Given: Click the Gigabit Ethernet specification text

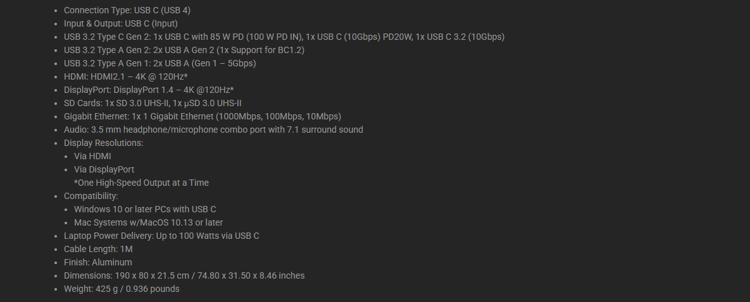Looking at the screenshot, I should click(203, 117).
